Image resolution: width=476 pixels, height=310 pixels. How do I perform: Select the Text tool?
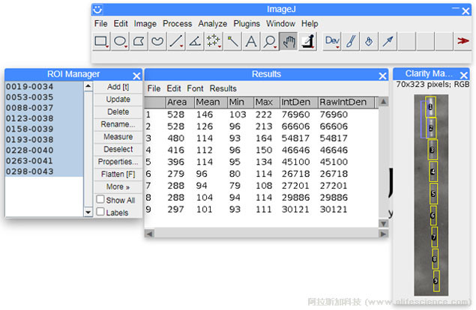(x=251, y=42)
